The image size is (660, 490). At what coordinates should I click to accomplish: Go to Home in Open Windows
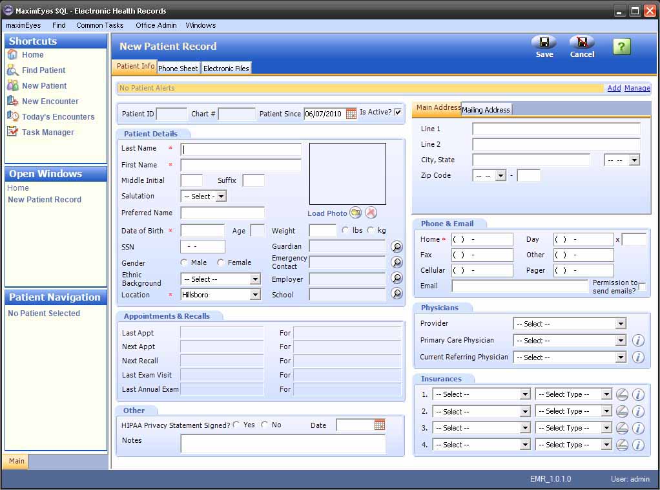[x=18, y=188]
